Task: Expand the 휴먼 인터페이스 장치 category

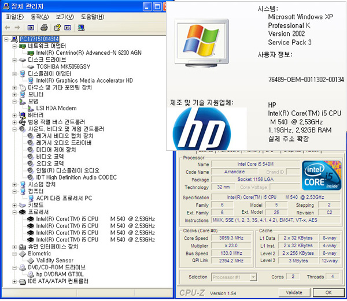Action: [14, 247]
